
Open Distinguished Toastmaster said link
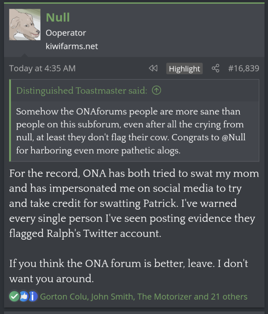82,90
